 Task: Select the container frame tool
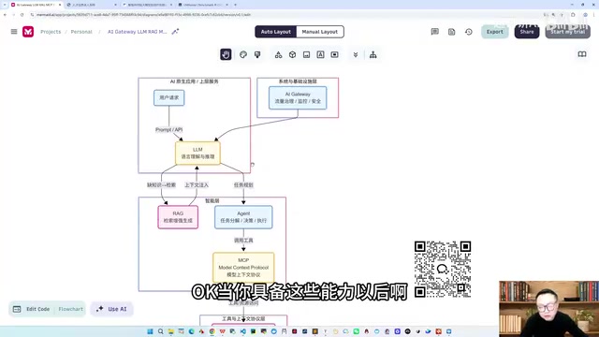click(335, 54)
